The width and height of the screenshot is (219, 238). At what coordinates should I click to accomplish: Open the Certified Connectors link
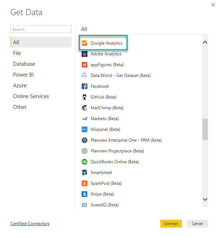pyautogui.click(x=30, y=224)
